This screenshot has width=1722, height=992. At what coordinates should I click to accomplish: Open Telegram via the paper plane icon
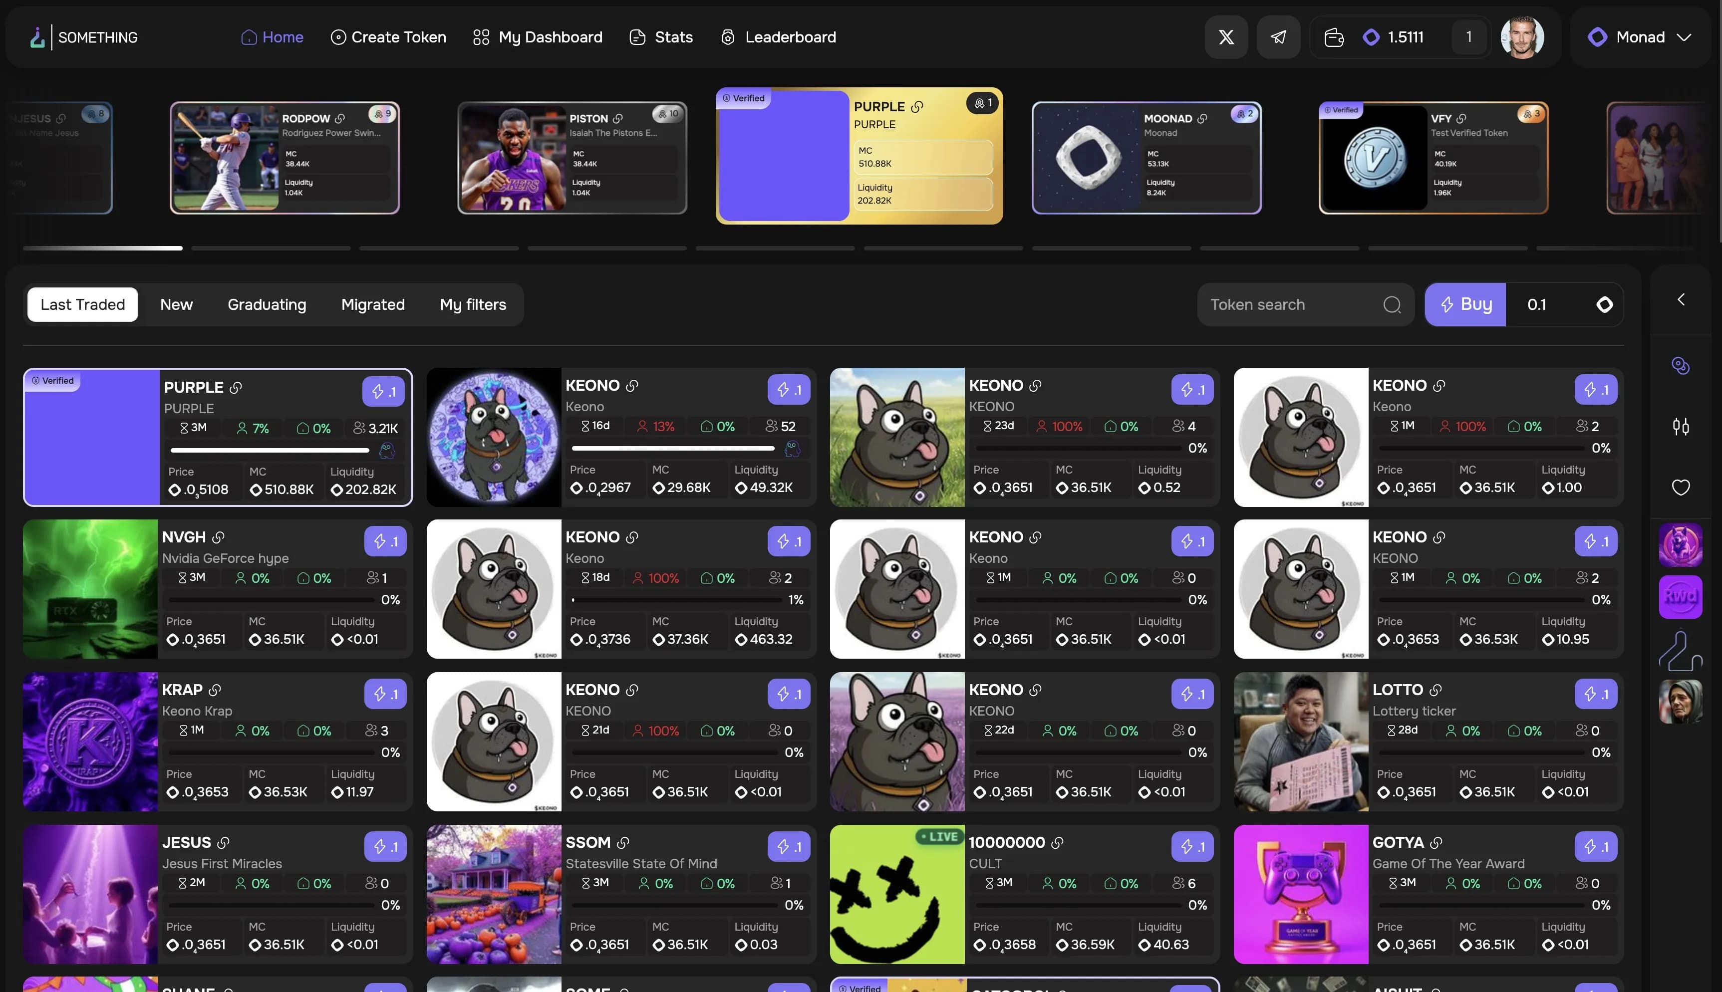coord(1278,37)
